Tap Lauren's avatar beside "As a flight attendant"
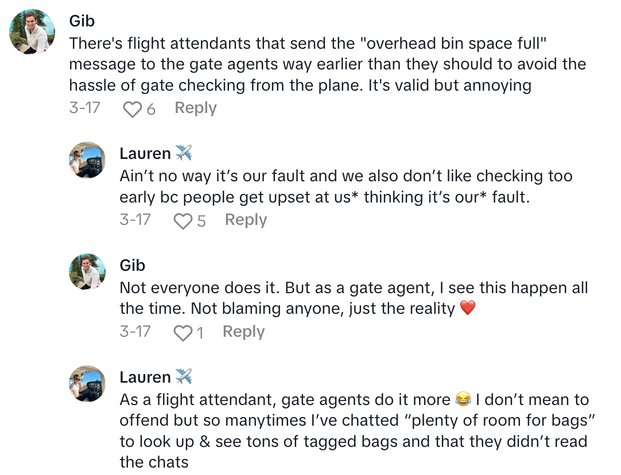This screenshot has height=475, width=621. (x=87, y=384)
